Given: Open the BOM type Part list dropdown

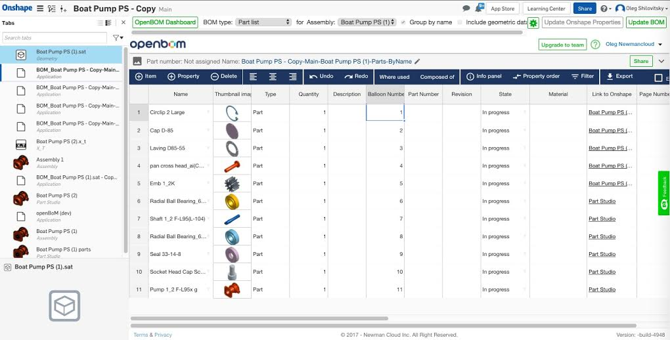Looking at the screenshot, I should click(263, 22).
